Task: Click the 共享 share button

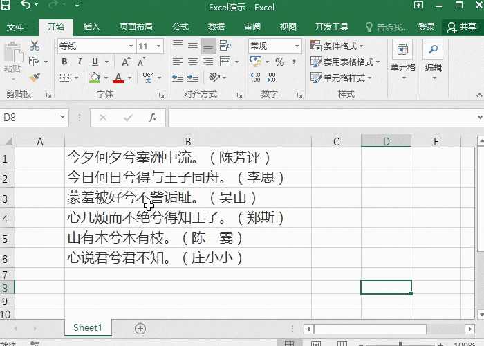Action: coord(462,27)
